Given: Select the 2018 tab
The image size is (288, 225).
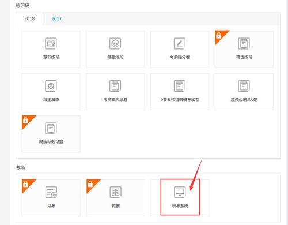Looking at the screenshot, I should coord(29,18).
